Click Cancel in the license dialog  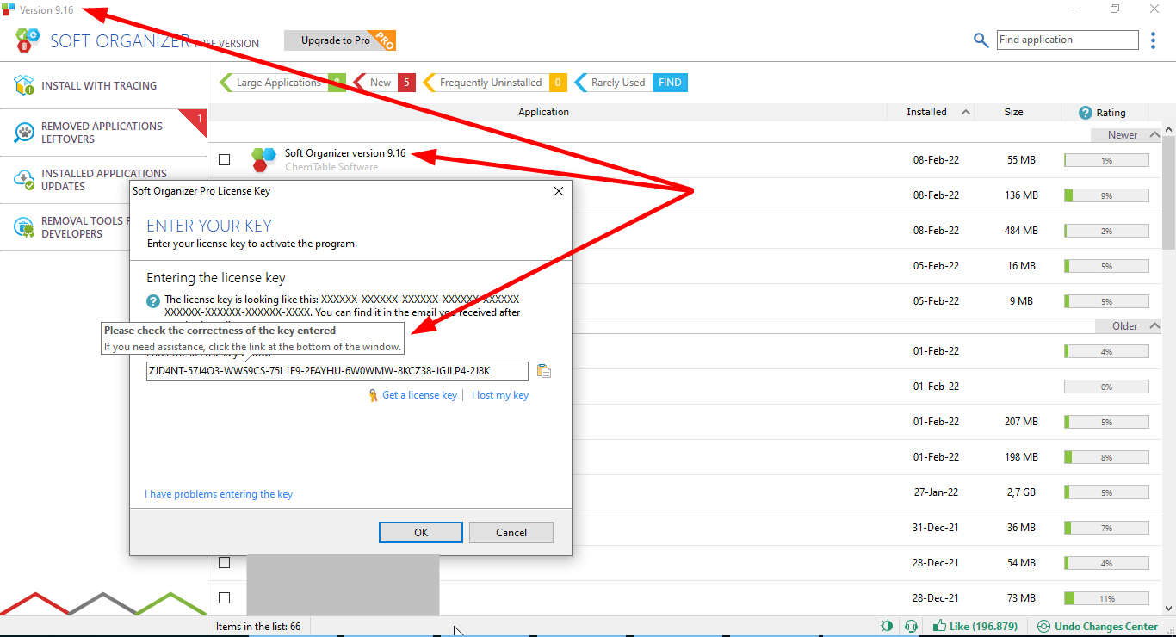pyautogui.click(x=511, y=532)
